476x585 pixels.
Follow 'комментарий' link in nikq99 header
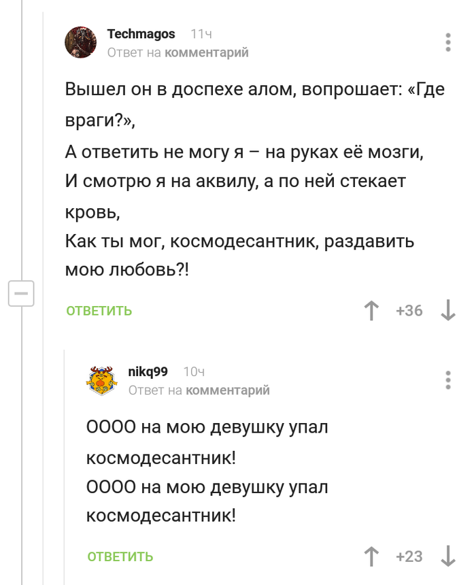pyautogui.click(x=227, y=390)
